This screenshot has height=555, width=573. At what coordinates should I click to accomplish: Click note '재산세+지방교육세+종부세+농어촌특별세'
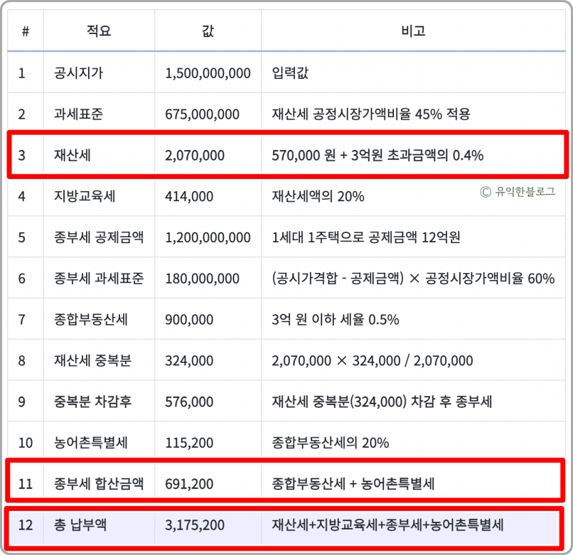coord(387,524)
